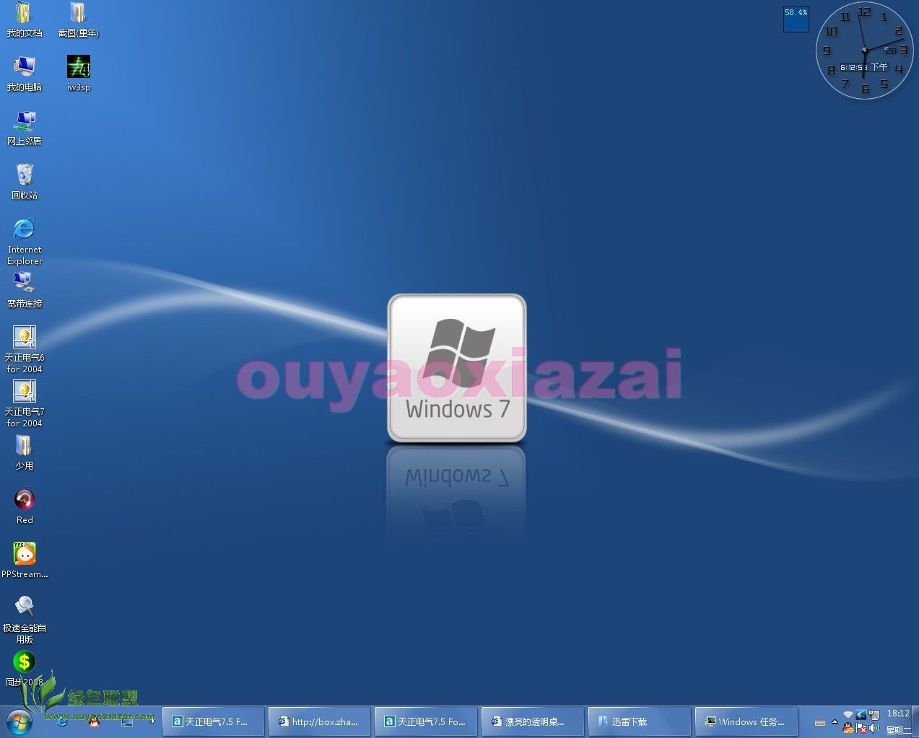Open the volume speaker tray icon
This screenshot has height=738, width=919.
coord(874,728)
